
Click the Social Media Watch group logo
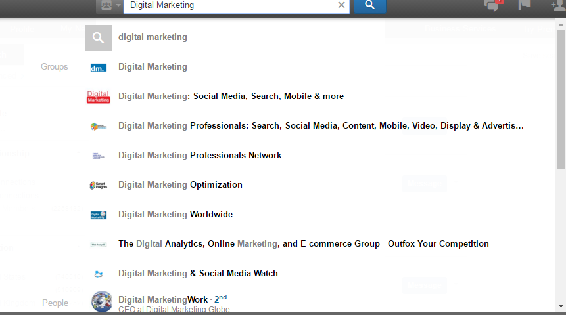[99, 274]
